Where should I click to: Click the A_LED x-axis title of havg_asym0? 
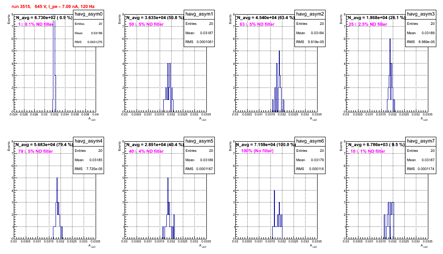point(92,119)
